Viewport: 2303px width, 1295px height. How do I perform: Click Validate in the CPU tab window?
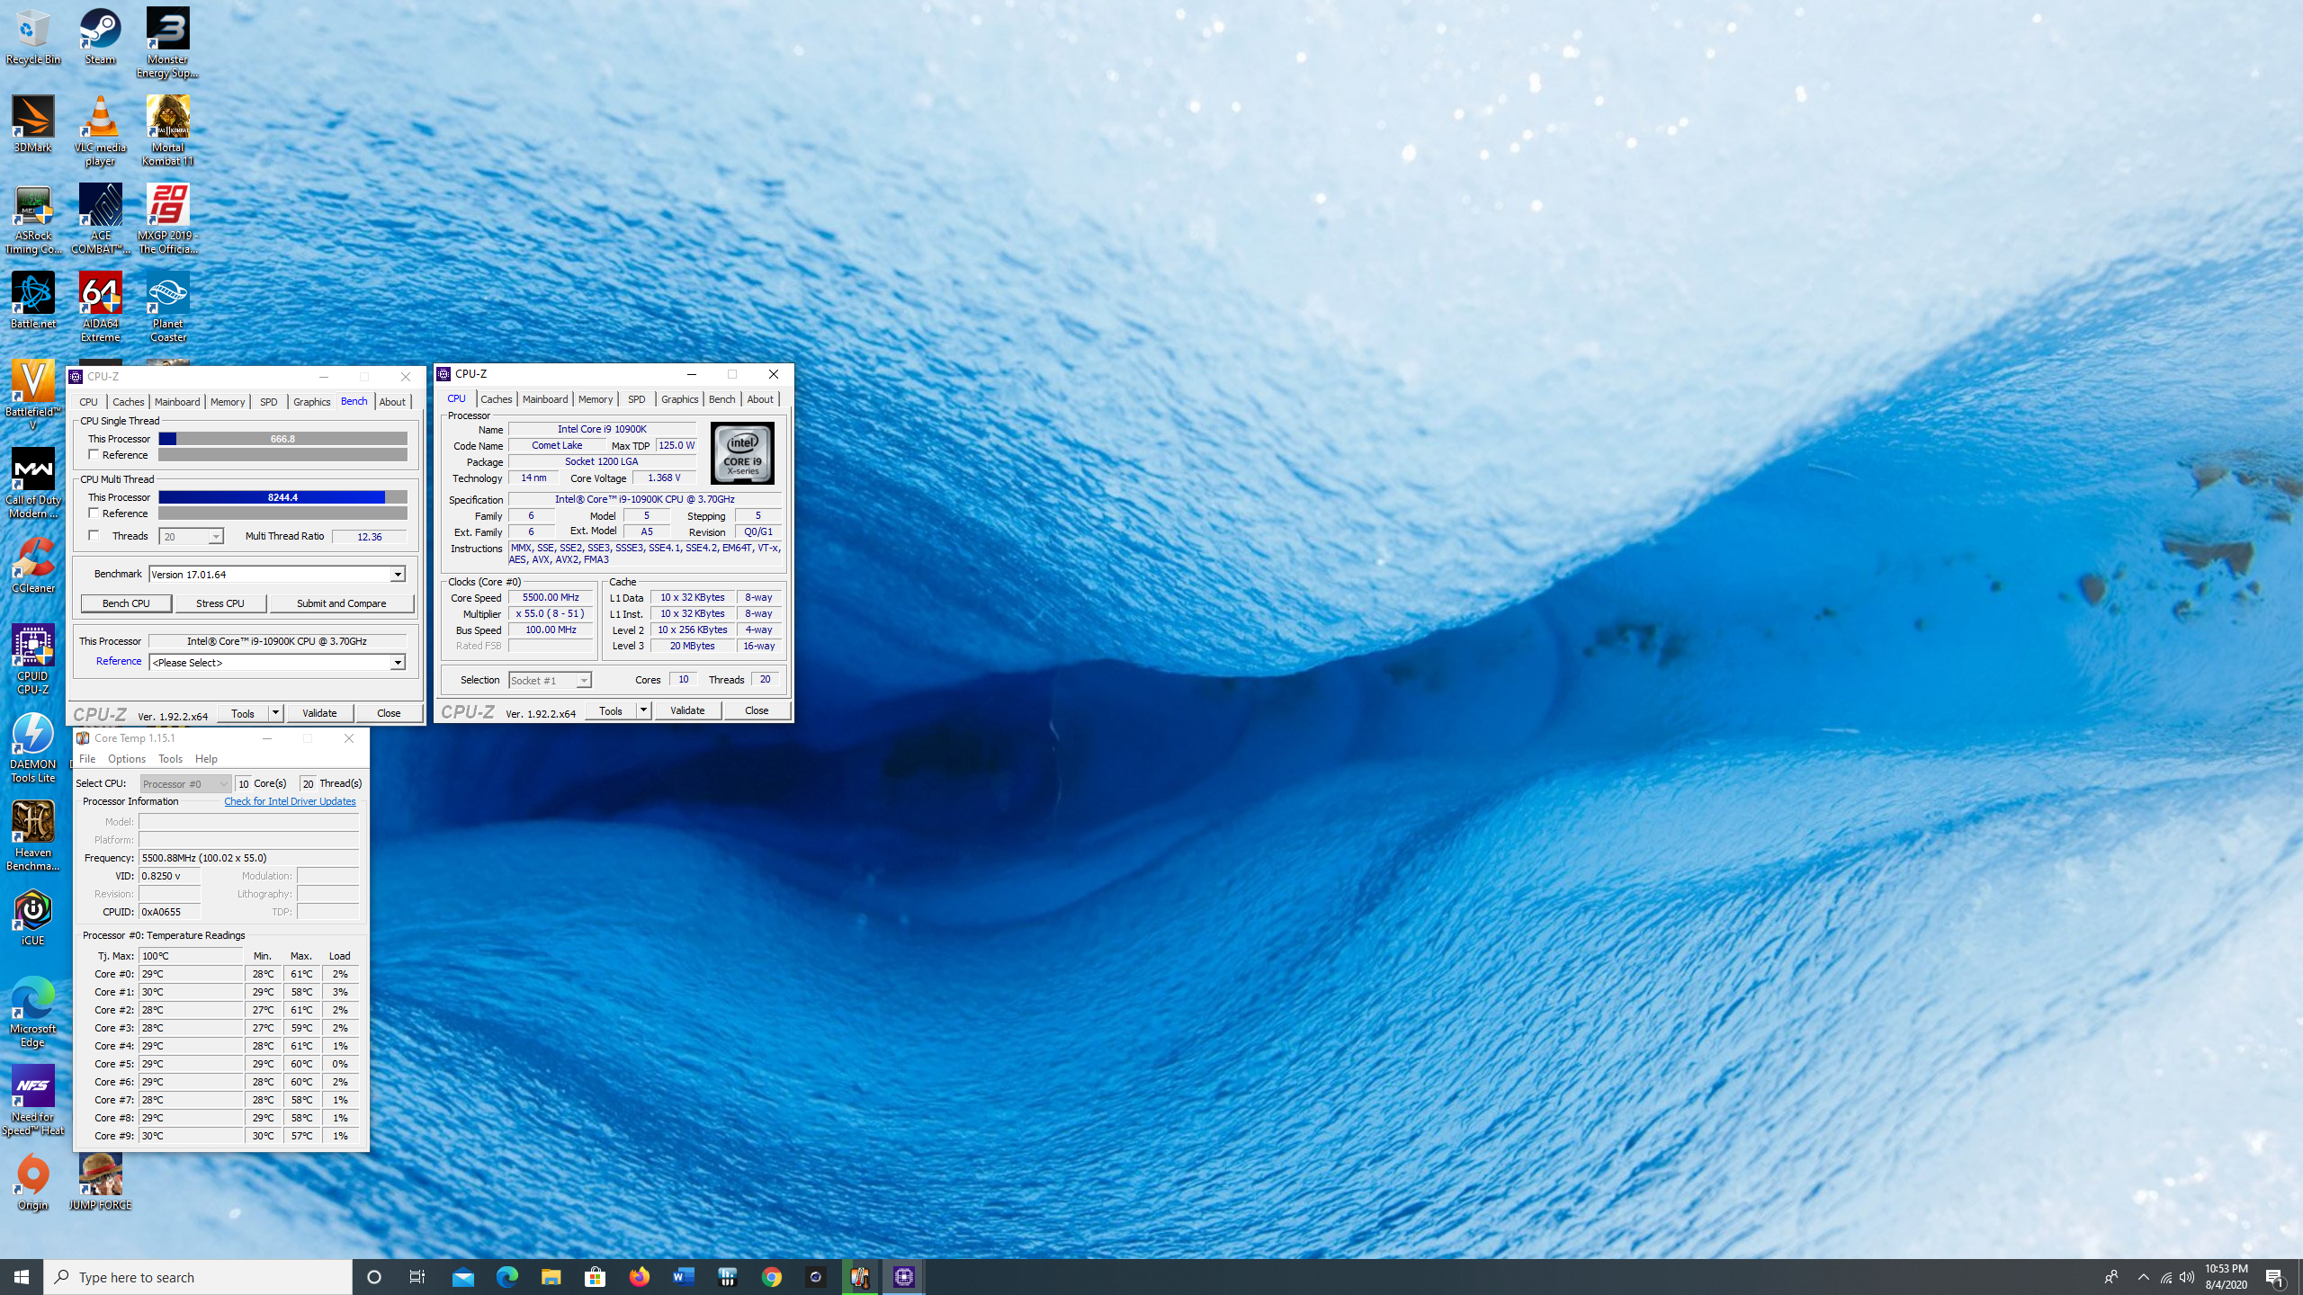687,710
